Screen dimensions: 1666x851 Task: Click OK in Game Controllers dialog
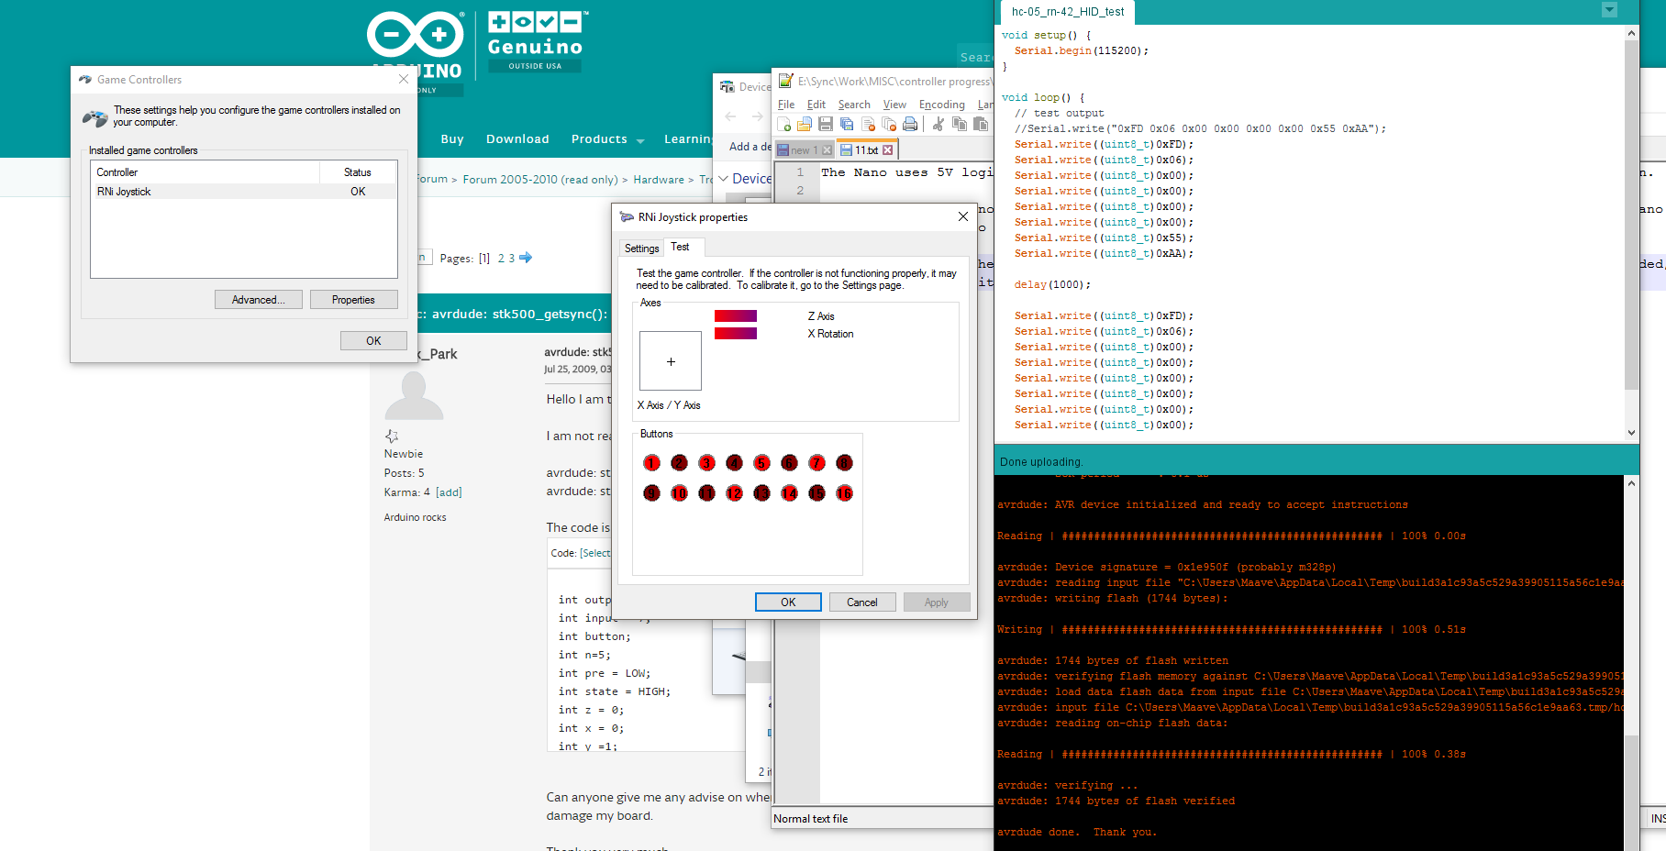pyautogui.click(x=373, y=340)
